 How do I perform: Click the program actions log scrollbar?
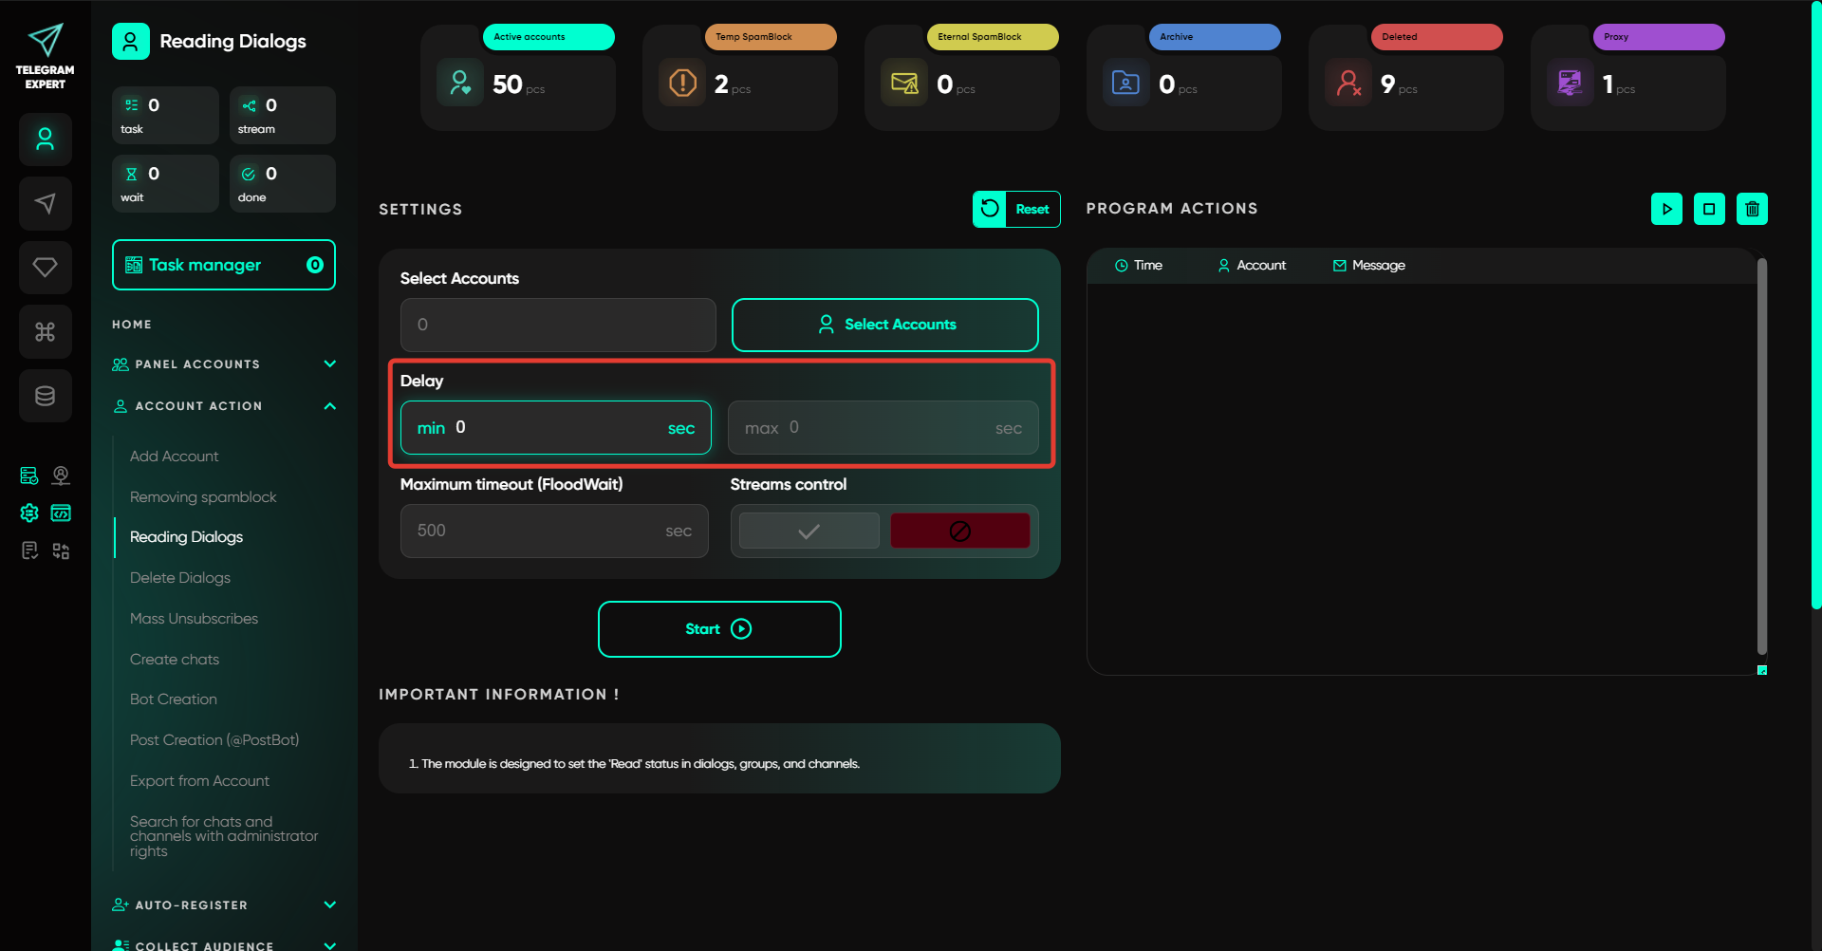[x=1761, y=456]
